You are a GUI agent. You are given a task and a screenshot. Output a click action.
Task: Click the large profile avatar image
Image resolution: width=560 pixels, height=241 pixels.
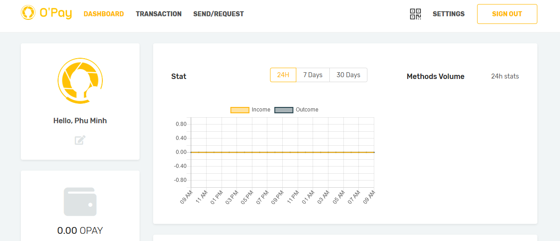point(80,81)
